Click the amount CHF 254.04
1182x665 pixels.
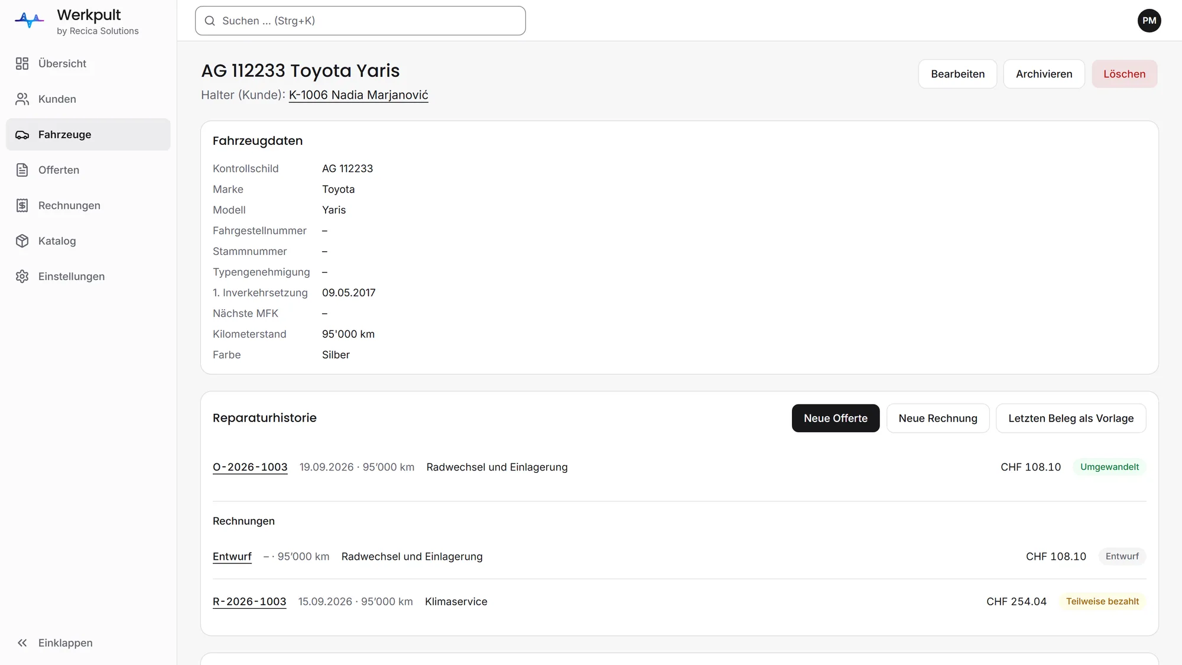tap(1016, 601)
